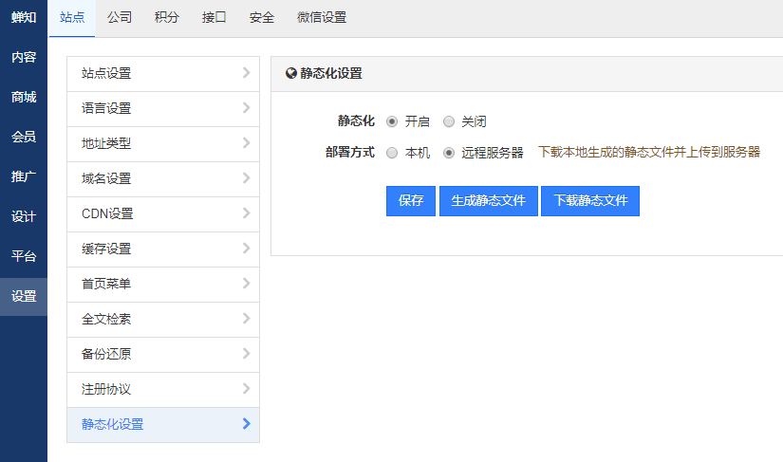Open 商城 in the left sidebar
The image size is (783, 462).
click(24, 97)
